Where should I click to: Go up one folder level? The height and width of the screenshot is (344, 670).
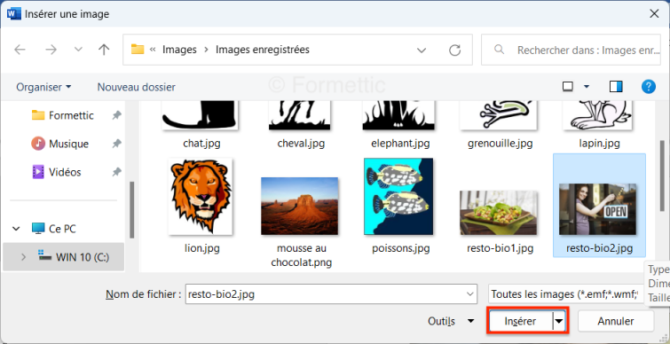click(x=104, y=50)
